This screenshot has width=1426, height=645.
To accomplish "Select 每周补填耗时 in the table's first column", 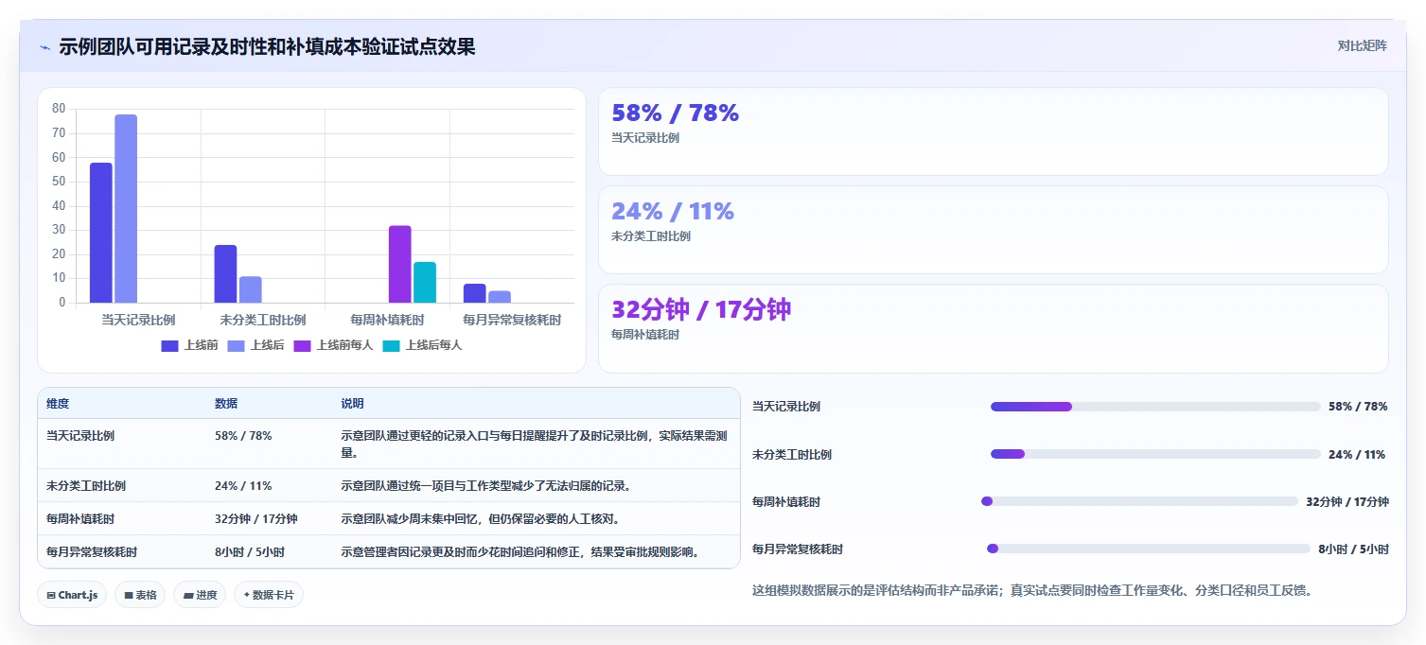I will coord(80,519).
